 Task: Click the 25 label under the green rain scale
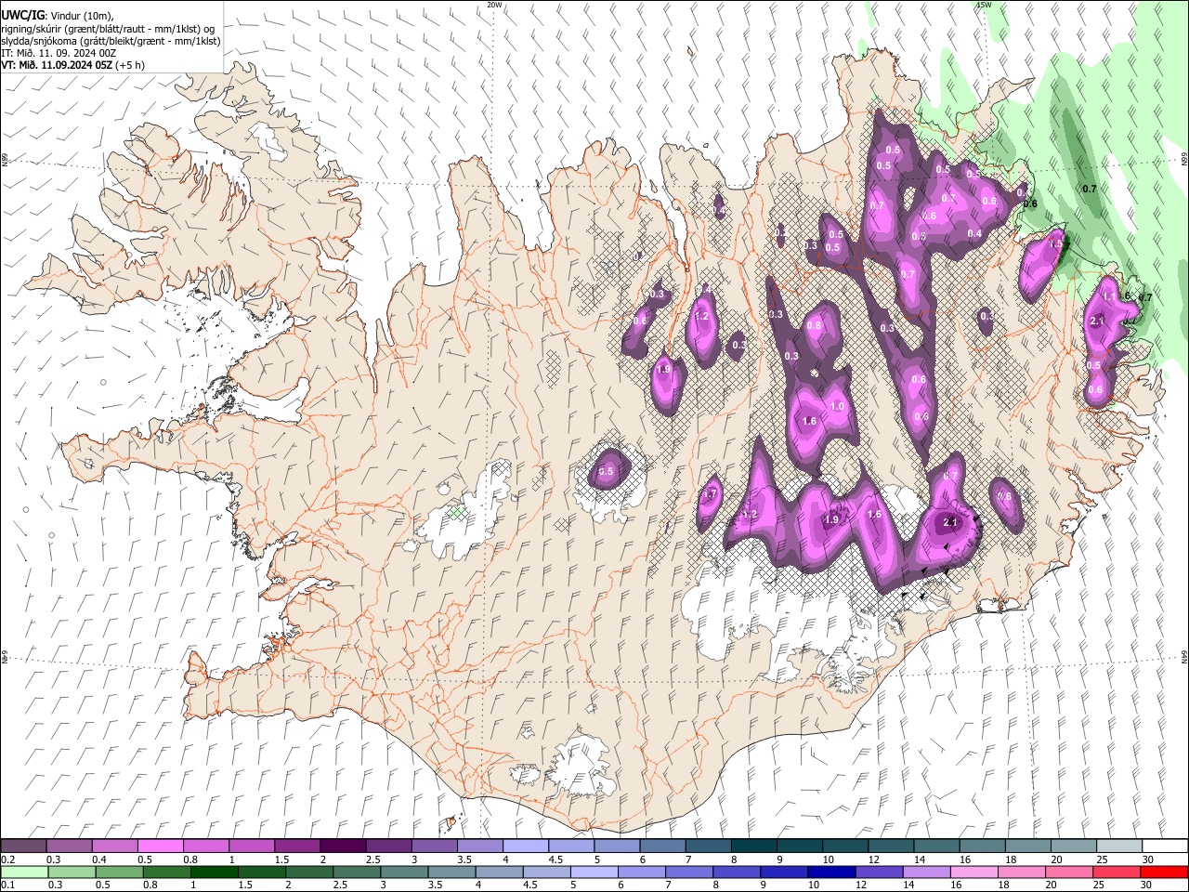pos(1097,885)
